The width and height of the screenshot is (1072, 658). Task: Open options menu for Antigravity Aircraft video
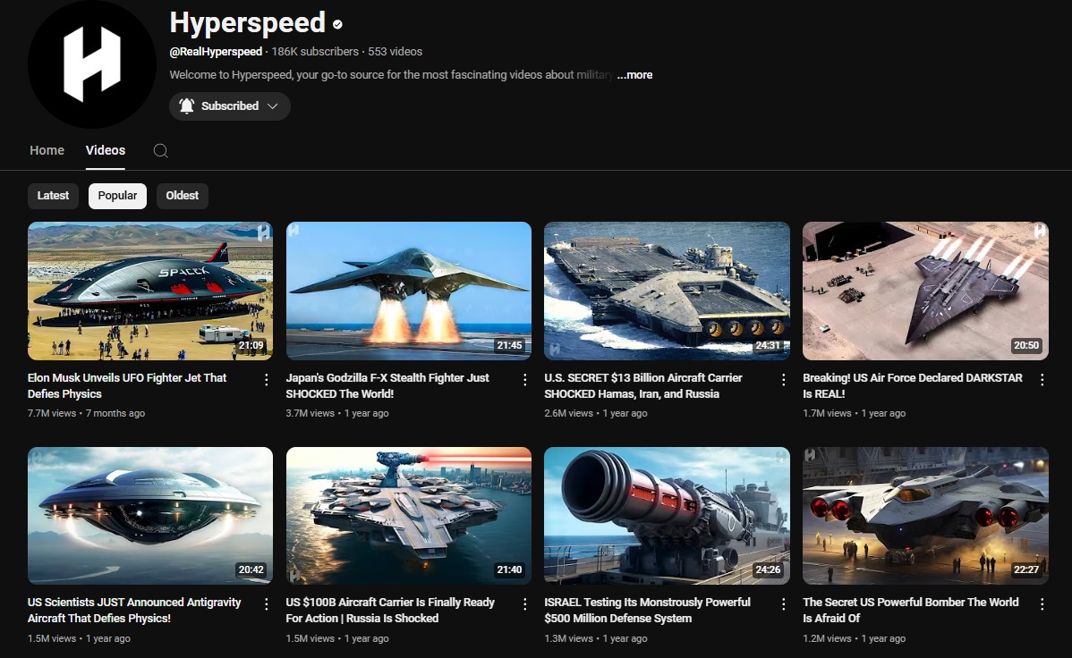[x=266, y=604]
